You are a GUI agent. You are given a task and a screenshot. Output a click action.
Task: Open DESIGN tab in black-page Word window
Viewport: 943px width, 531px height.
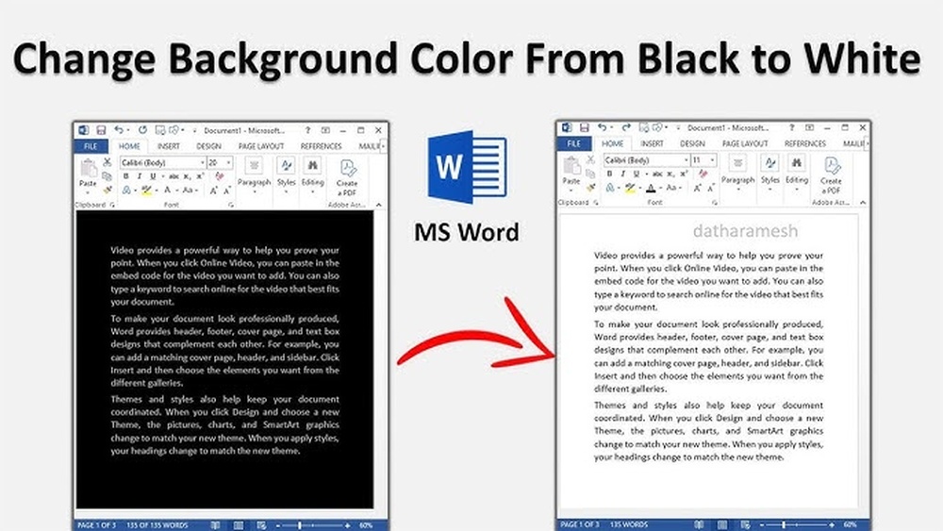pyautogui.click(x=208, y=146)
